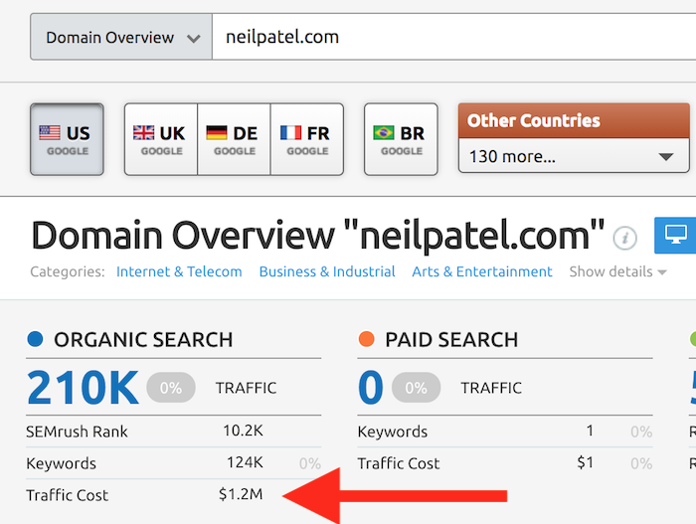Open the Arts & Entertainment category
Viewport: 696px width, 524px height.
point(482,271)
